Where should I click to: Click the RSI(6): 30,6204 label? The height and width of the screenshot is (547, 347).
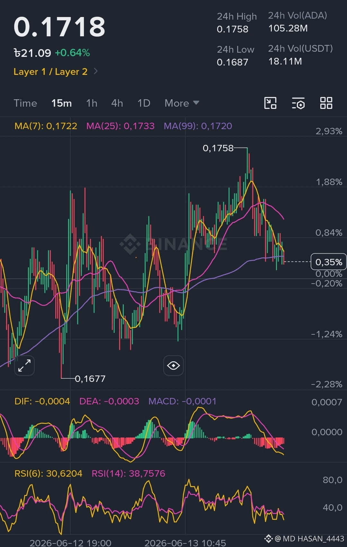coord(49,473)
